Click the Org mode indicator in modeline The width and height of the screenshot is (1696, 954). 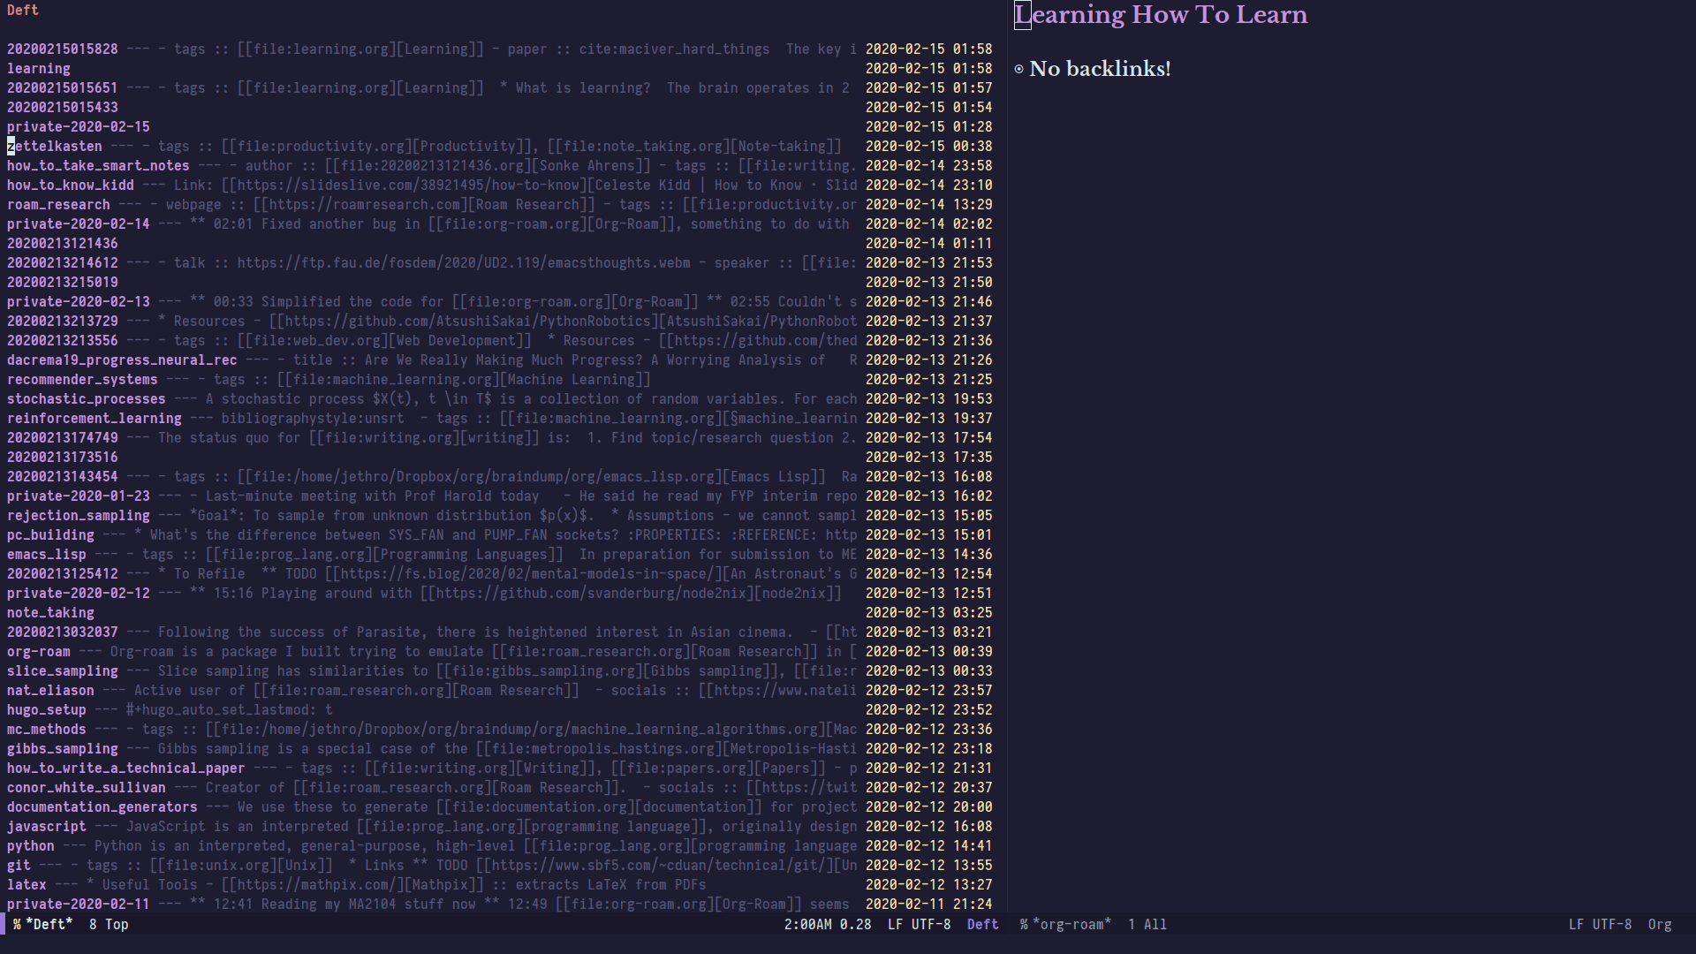[1659, 924]
